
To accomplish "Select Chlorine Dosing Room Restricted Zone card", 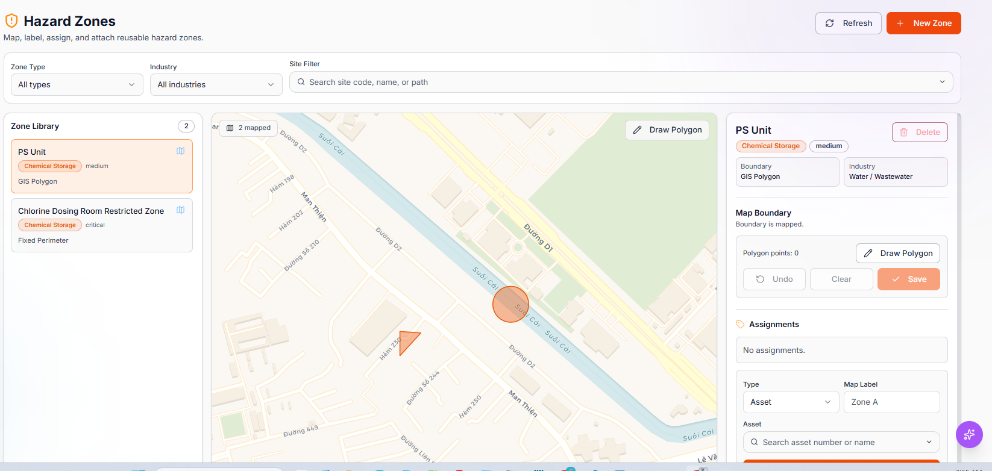I will (102, 225).
